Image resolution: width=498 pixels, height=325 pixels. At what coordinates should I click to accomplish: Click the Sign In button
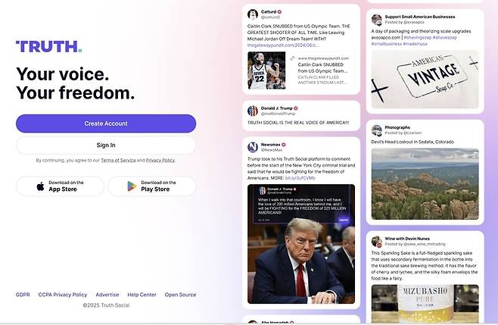tap(106, 145)
